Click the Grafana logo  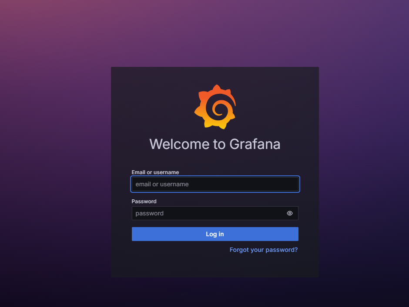pos(215,107)
